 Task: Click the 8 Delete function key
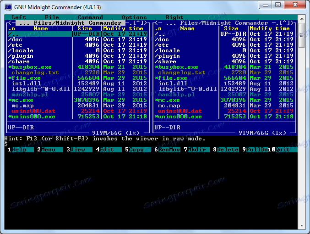[226, 150]
